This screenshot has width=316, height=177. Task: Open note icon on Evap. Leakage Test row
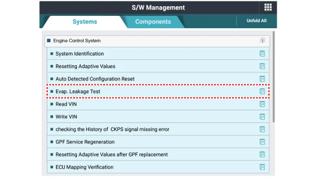(262, 91)
